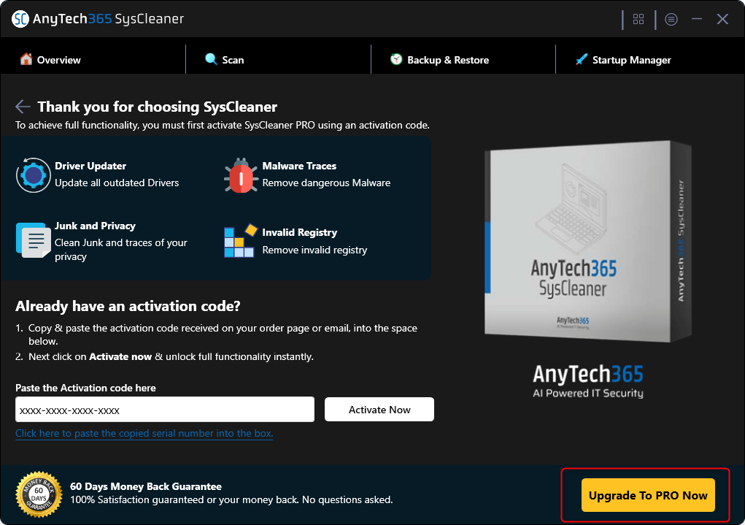Click the activation code input box
The height and width of the screenshot is (525, 745).
click(x=164, y=409)
